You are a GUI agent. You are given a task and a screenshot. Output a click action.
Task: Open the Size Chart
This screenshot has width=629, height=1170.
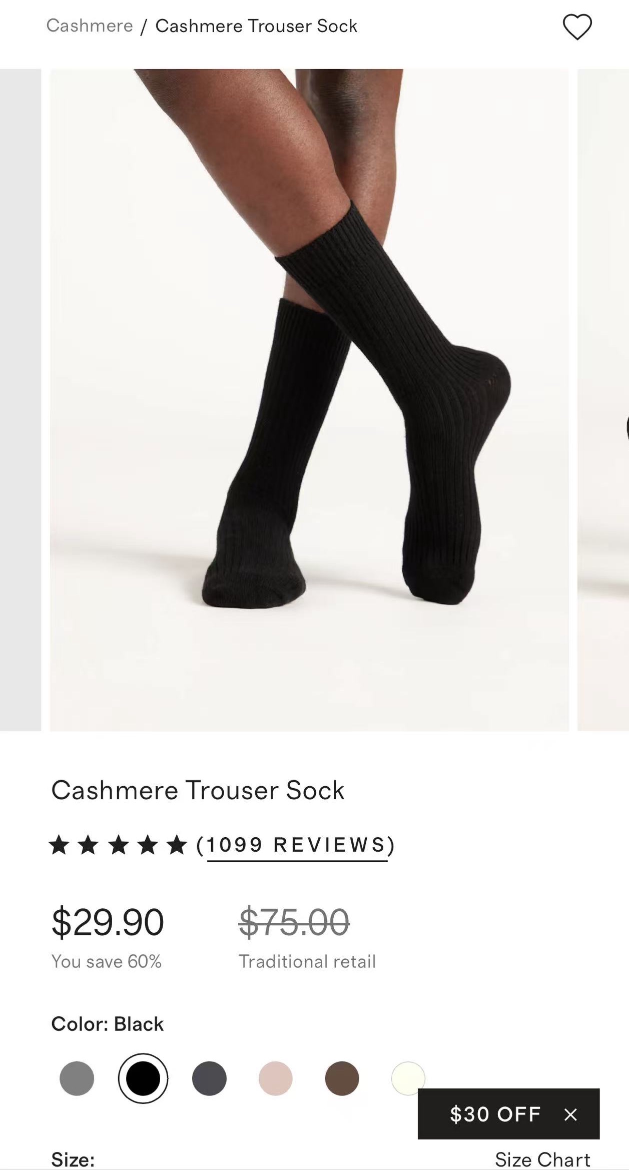542,1159
